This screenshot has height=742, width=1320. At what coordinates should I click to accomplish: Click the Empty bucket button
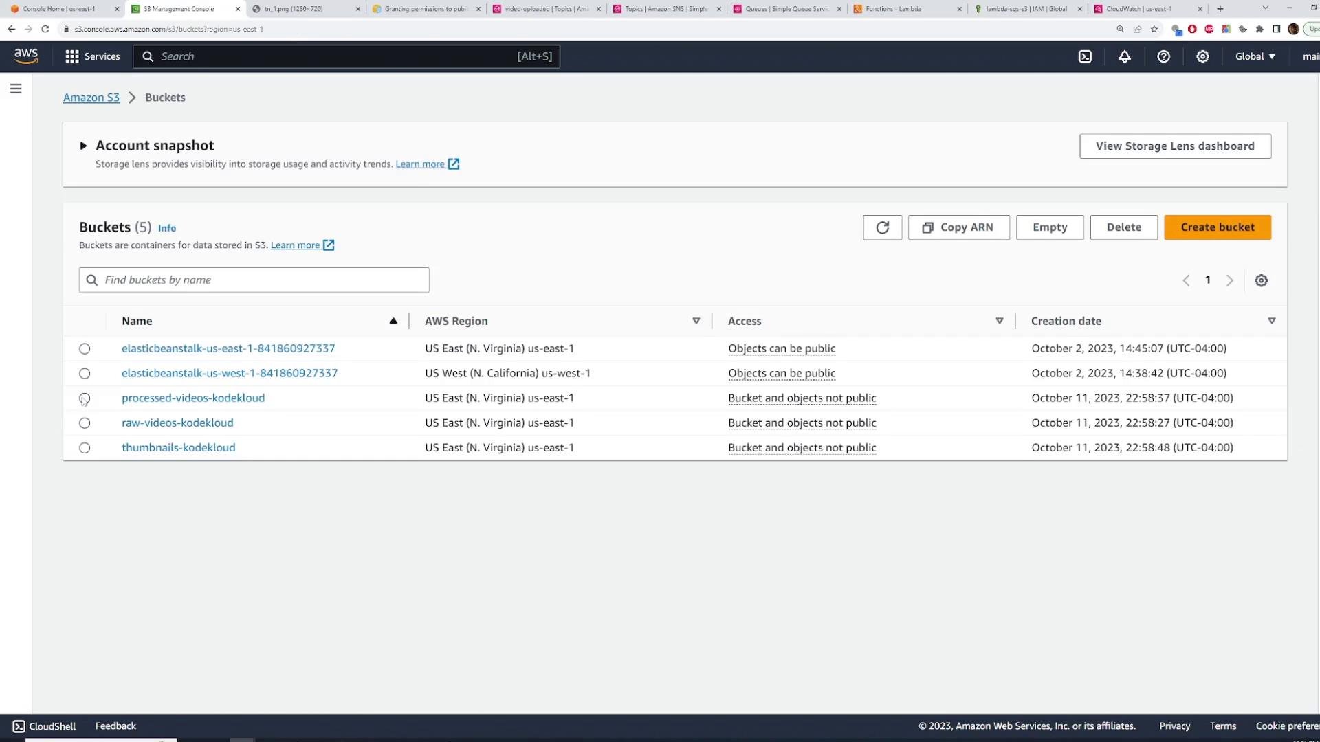point(1050,227)
